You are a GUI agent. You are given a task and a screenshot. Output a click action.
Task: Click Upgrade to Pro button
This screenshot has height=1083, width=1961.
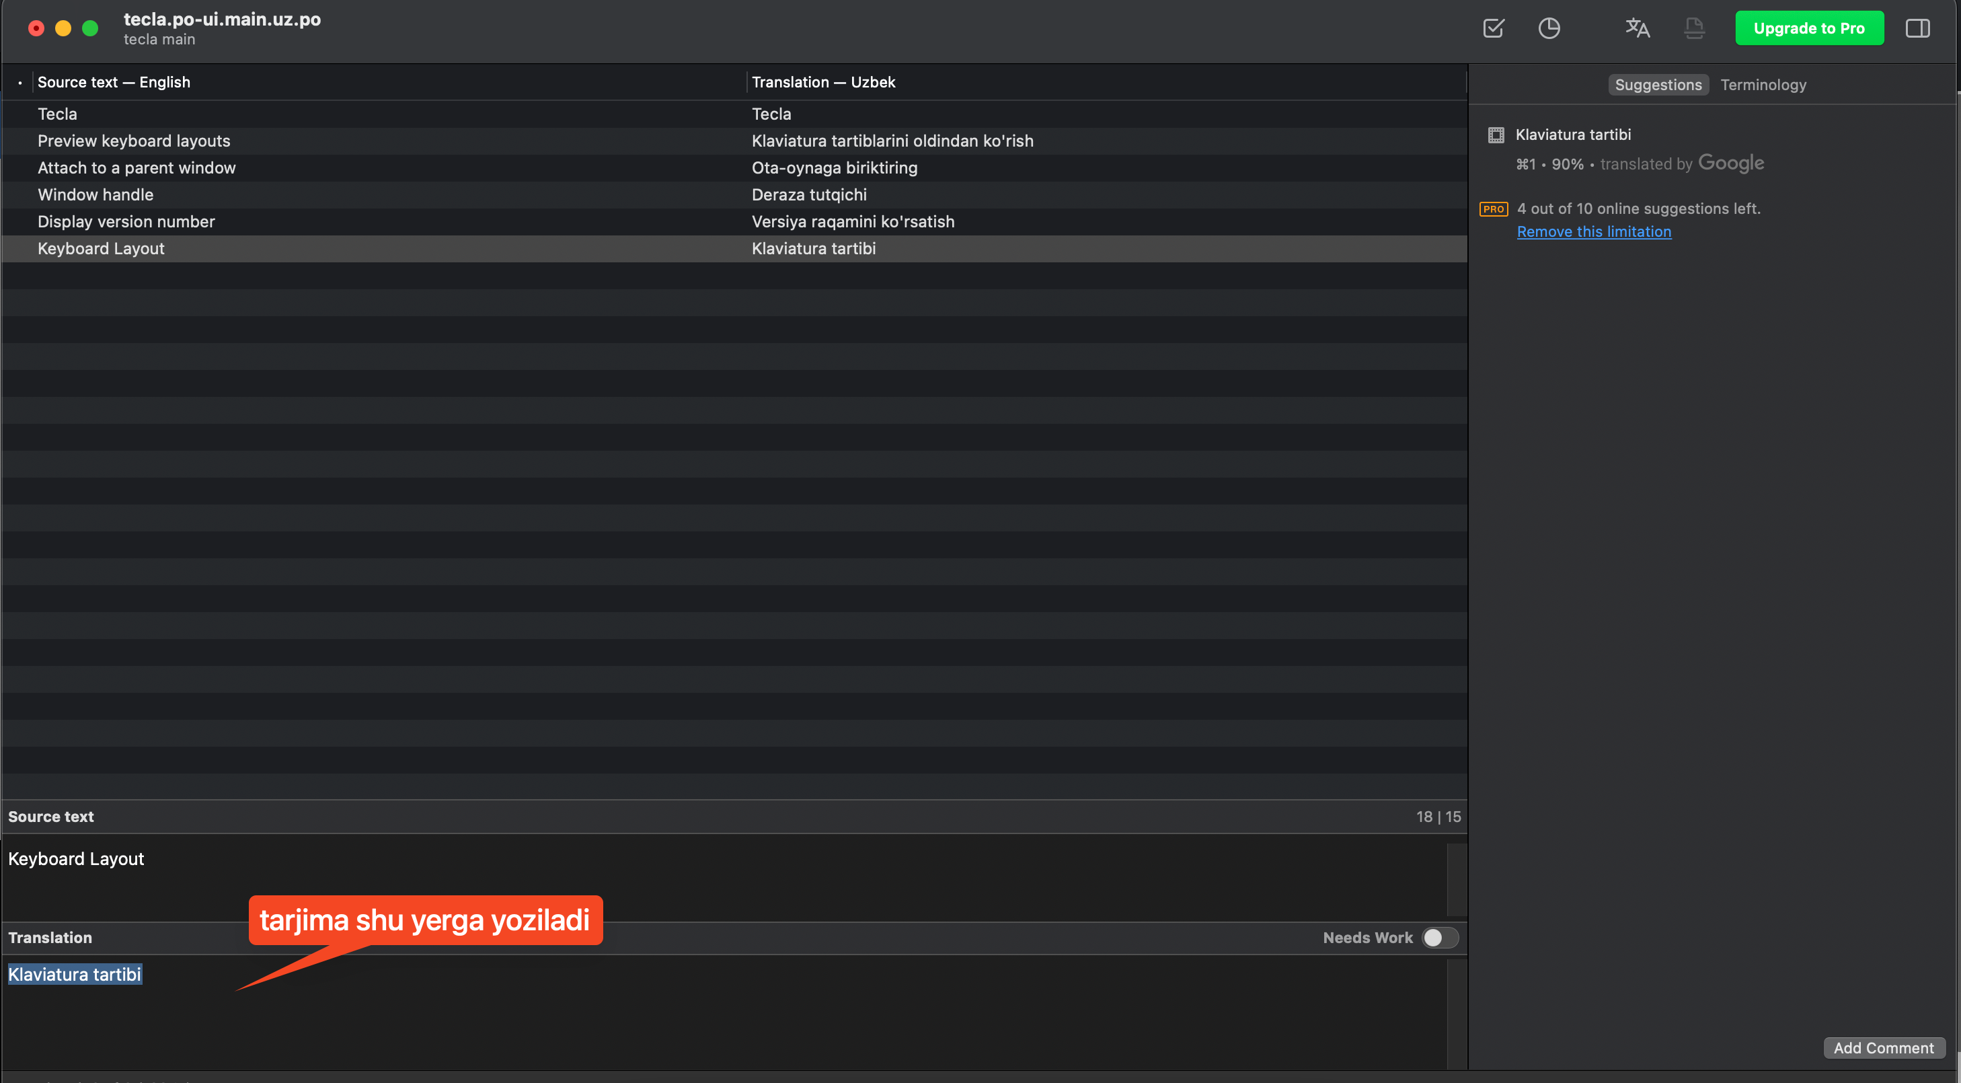[1809, 28]
